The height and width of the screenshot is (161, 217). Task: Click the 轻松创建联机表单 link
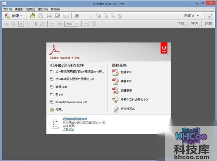tap(75, 119)
